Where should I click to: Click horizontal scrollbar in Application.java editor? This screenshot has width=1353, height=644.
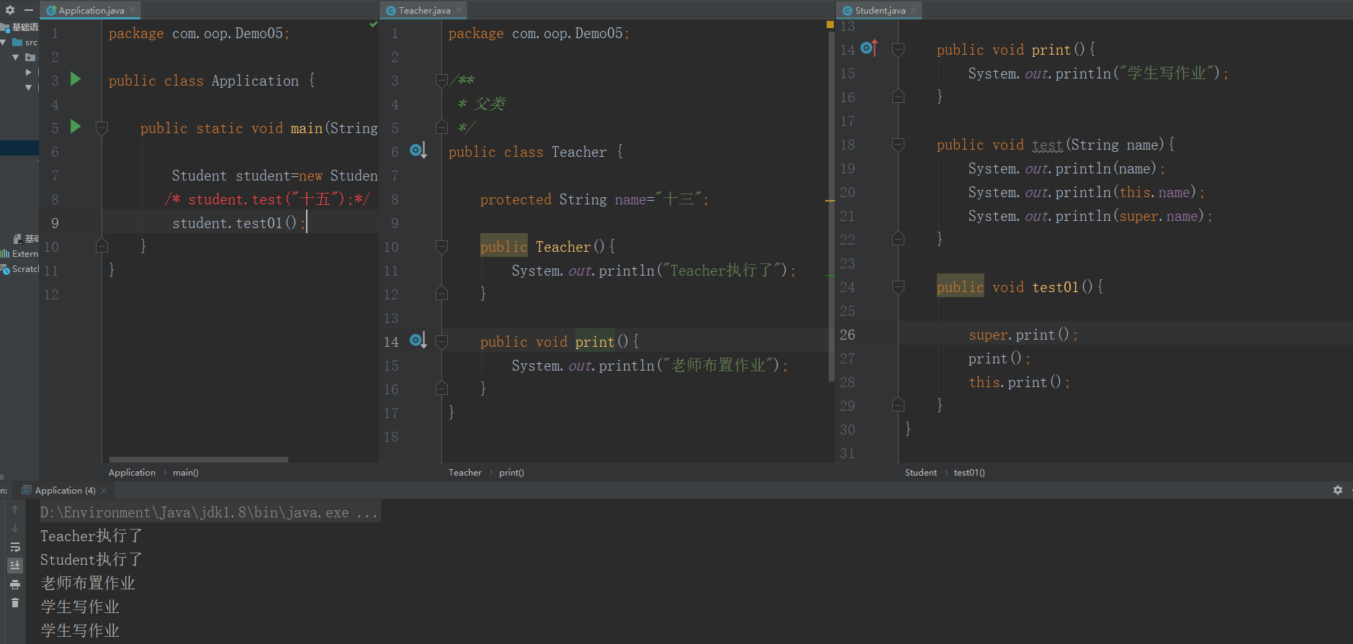tap(199, 459)
